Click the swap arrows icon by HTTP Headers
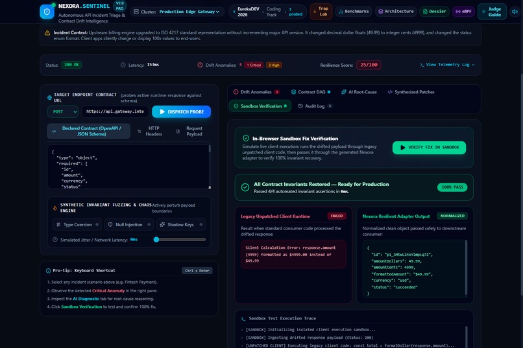Image resolution: width=523 pixels, height=348 pixels. coord(140,131)
